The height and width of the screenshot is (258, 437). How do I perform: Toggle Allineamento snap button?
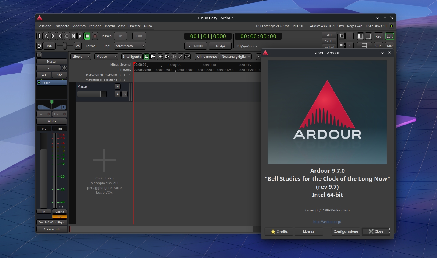tap(207, 57)
